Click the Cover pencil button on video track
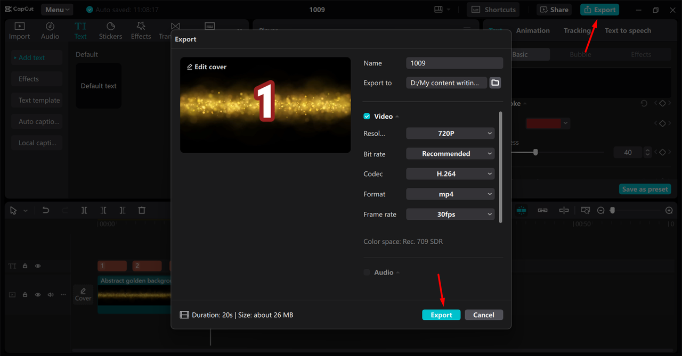The image size is (682, 356). click(x=83, y=294)
